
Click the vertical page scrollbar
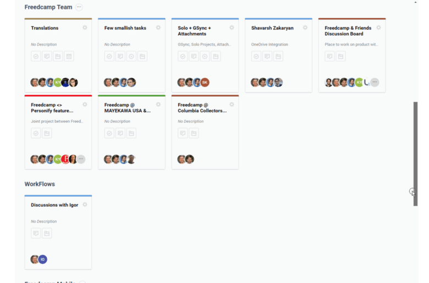coord(415,154)
